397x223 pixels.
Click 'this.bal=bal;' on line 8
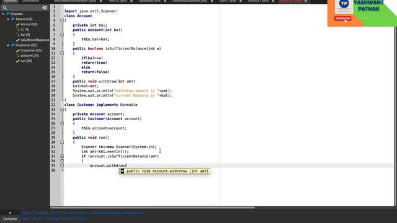pos(95,39)
